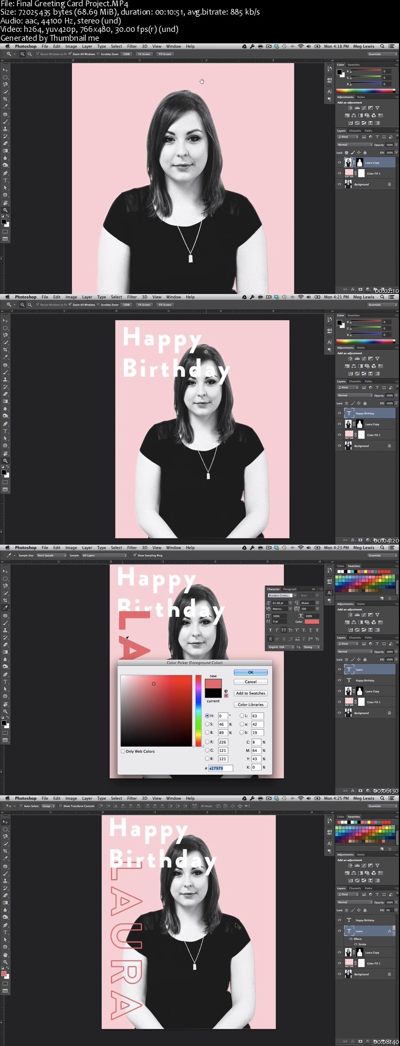The image size is (400, 1046).
Task: Open the English: USA language dropdown
Action: pyautogui.click(x=280, y=647)
